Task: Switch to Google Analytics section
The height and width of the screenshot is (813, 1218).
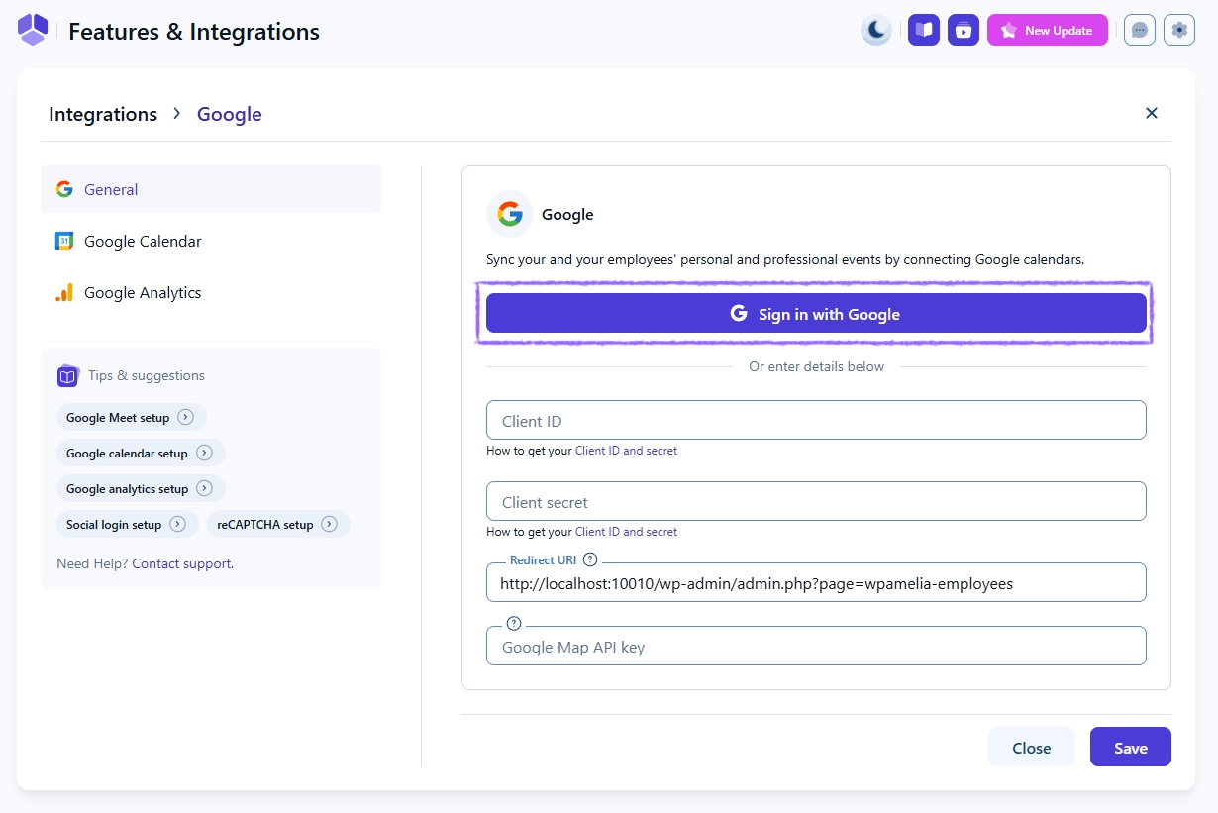Action: (x=143, y=292)
